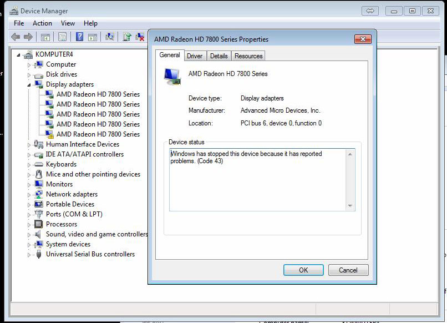Click the Ports (COM & LPT) icon
This screenshot has height=323, width=447.
click(x=38, y=214)
